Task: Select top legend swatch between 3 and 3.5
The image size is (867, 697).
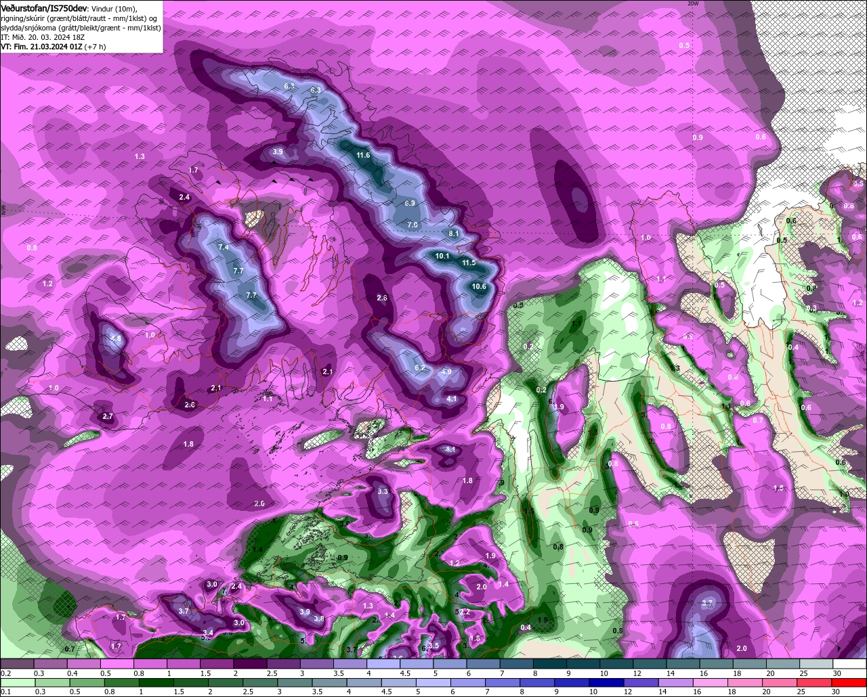Action: (317, 664)
